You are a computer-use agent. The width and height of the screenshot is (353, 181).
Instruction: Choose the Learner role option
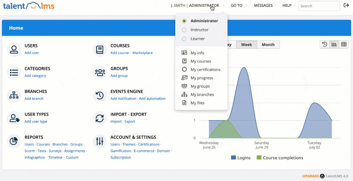(x=184, y=39)
